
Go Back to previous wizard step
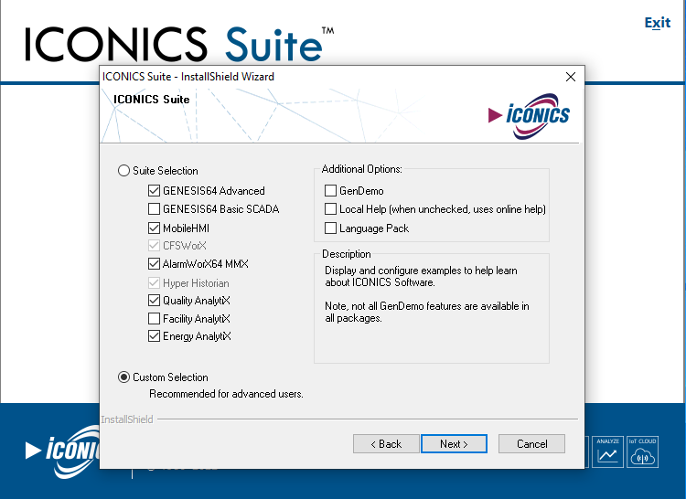(386, 444)
